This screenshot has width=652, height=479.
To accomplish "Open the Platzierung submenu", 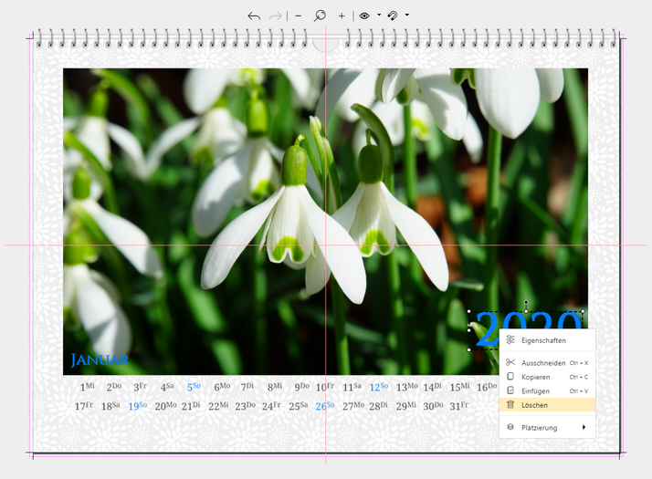I will pyautogui.click(x=547, y=428).
